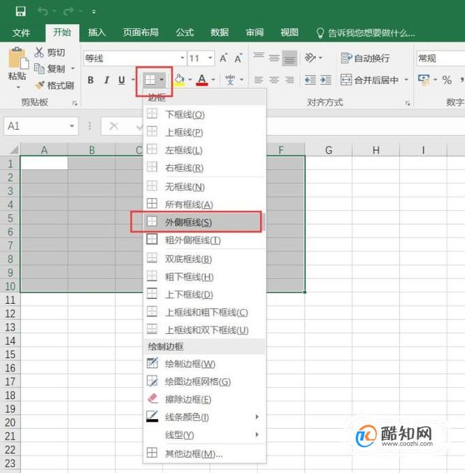Toggle bold formatting B
The width and height of the screenshot is (465, 473).
[x=91, y=80]
